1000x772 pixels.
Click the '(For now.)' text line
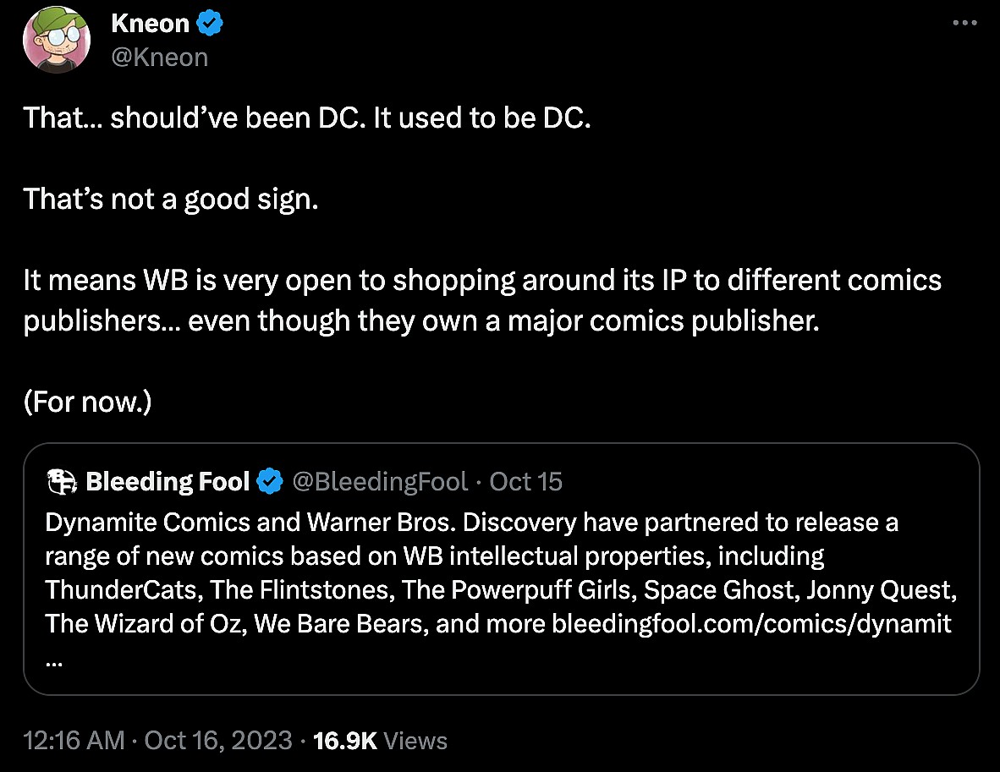coord(87,402)
